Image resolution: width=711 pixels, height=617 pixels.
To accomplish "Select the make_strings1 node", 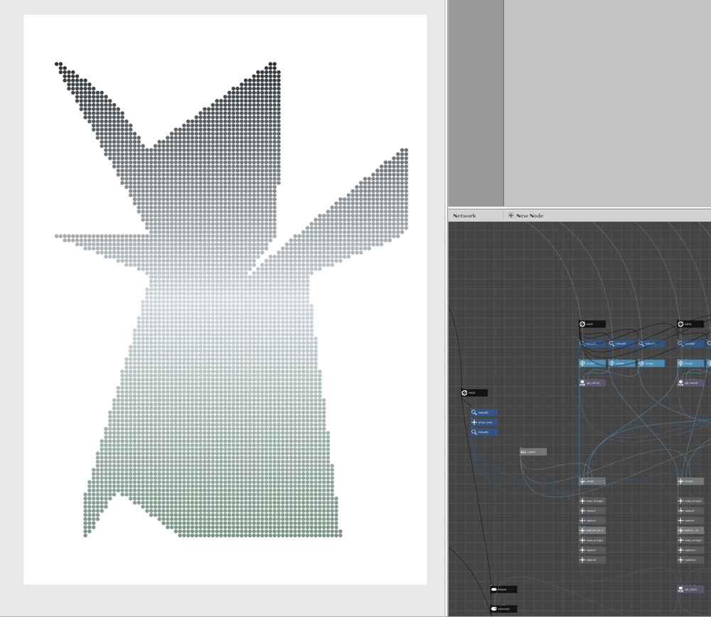I will (x=592, y=540).
